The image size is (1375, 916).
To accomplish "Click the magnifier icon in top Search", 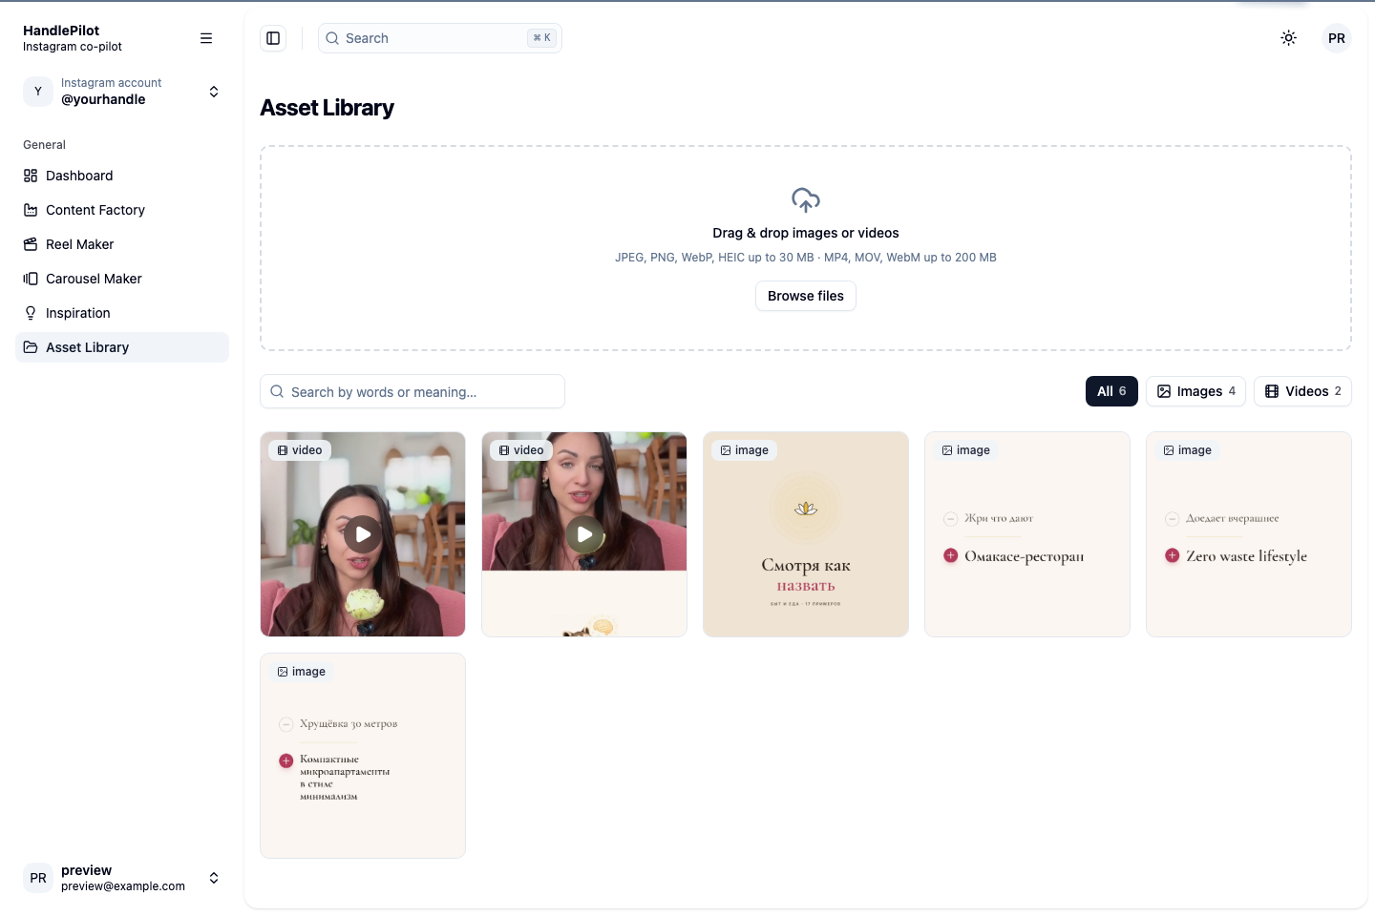I will (332, 38).
